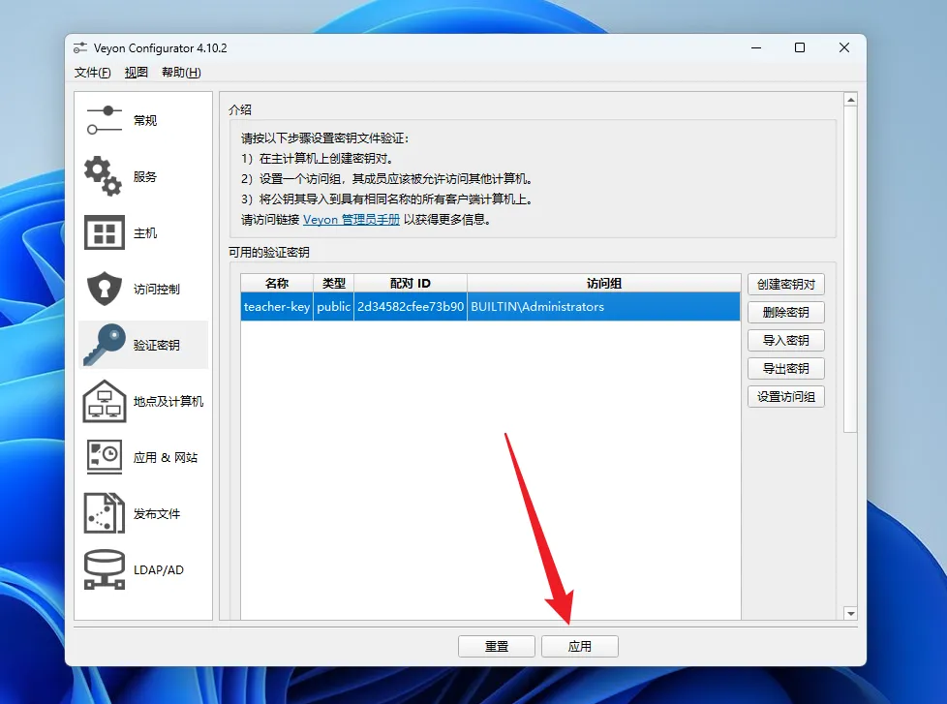Click the scrollbar up arrow
The width and height of the screenshot is (947, 704).
pyautogui.click(x=850, y=100)
